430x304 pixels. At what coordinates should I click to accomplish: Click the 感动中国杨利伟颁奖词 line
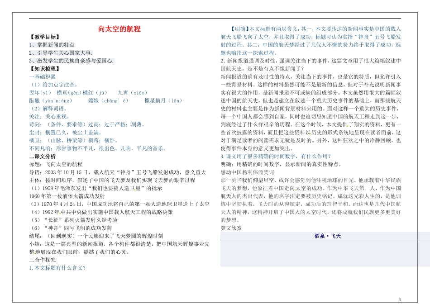248,172
